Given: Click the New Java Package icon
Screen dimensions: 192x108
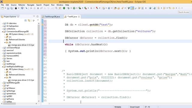Looking at the screenshot, I should [x=103, y=8].
